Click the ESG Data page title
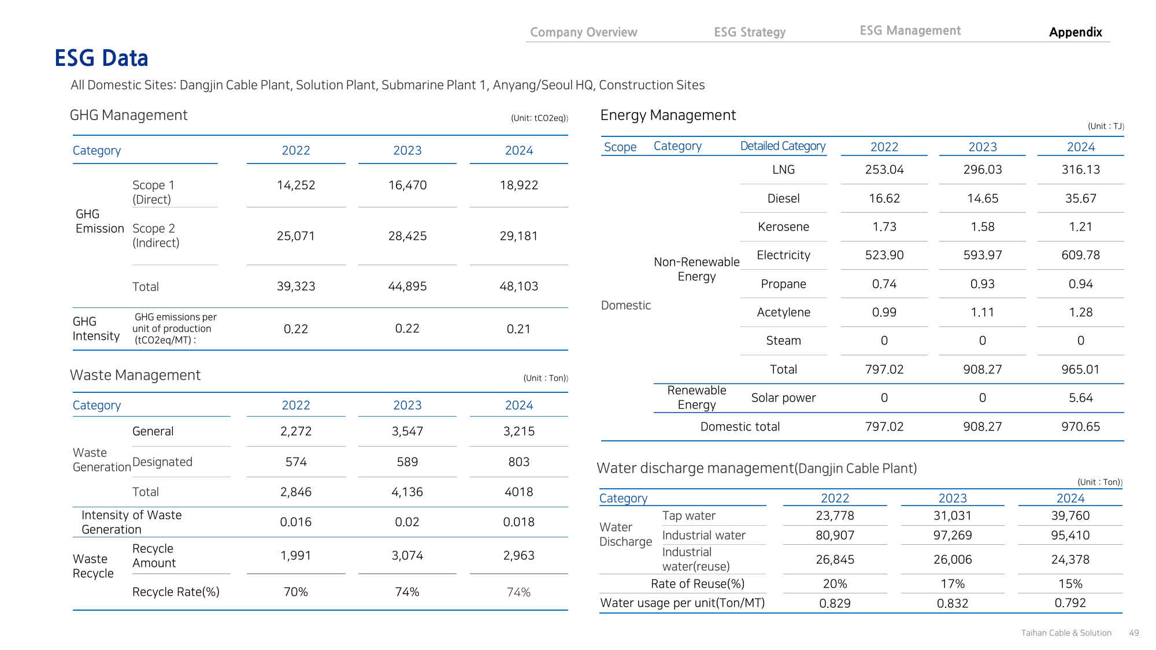 101,58
